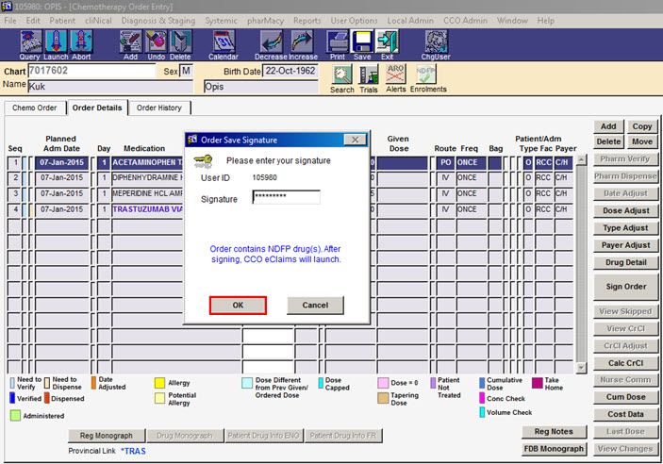Click the Copy button
663x464 pixels.
point(642,126)
